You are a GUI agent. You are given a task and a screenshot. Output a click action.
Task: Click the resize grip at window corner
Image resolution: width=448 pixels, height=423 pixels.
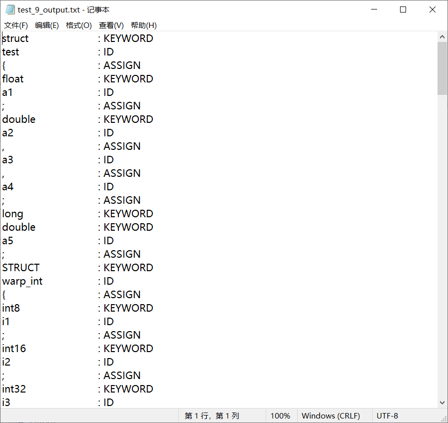click(444, 419)
